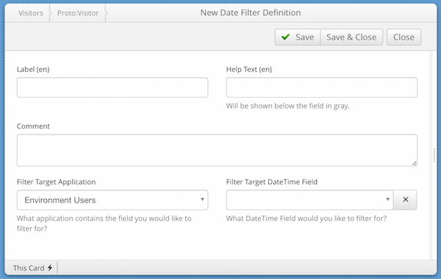Go to the Visitors breadcrumb
The width and height of the screenshot is (441, 279).
coord(31,13)
